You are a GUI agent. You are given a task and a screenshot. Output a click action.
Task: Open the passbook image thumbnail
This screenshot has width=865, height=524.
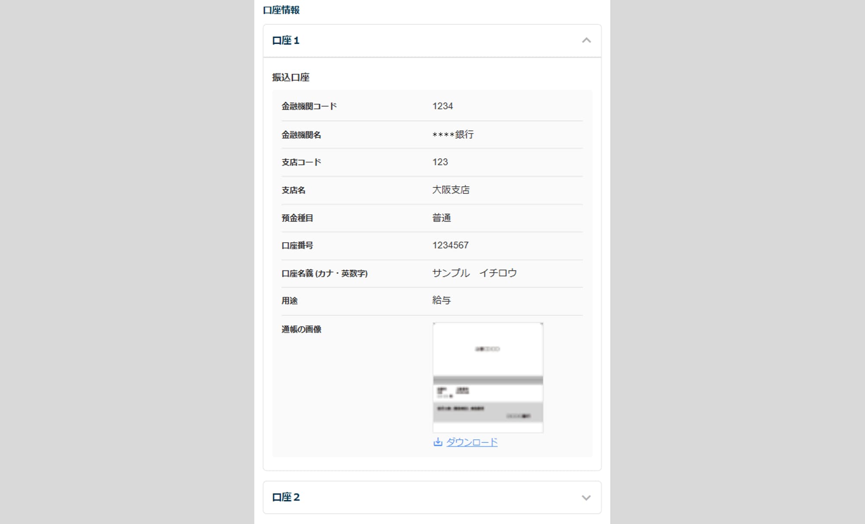click(x=488, y=378)
